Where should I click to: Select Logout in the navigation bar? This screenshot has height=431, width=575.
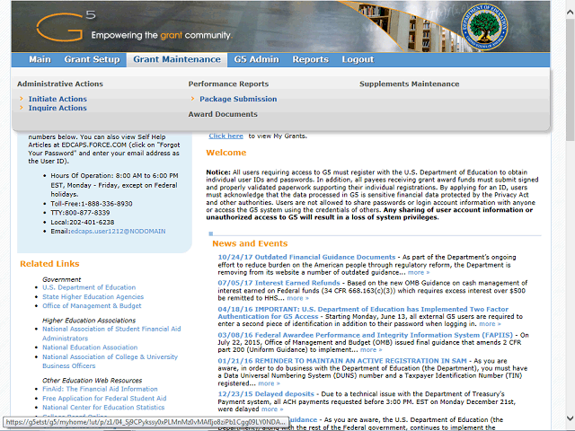coord(358,59)
